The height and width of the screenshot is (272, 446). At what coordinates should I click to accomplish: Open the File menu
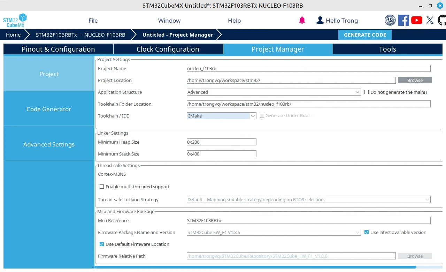pyautogui.click(x=93, y=21)
